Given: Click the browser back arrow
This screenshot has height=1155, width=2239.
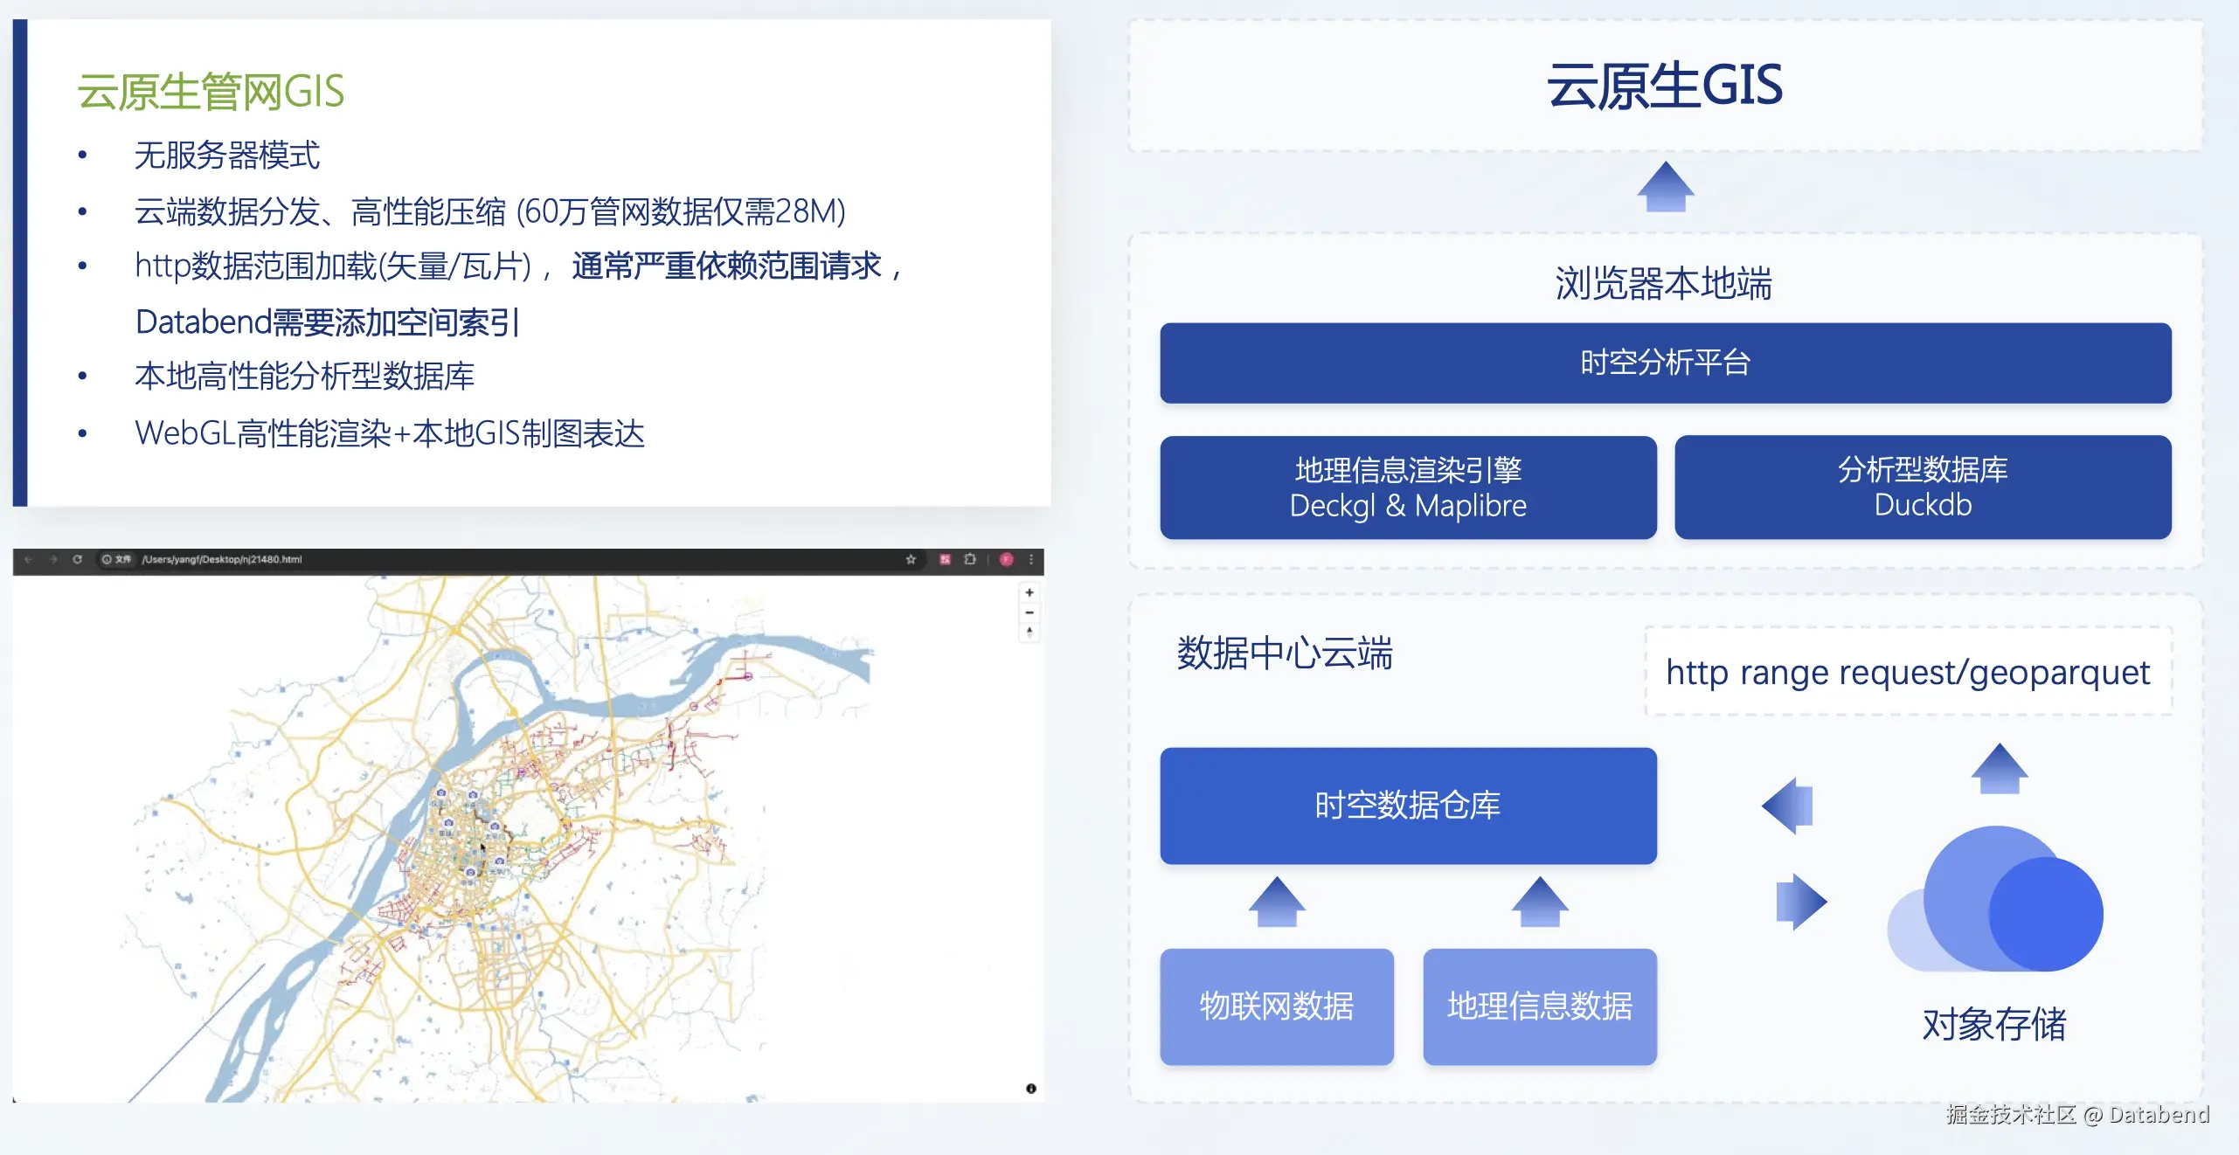Looking at the screenshot, I should point(28,559).
